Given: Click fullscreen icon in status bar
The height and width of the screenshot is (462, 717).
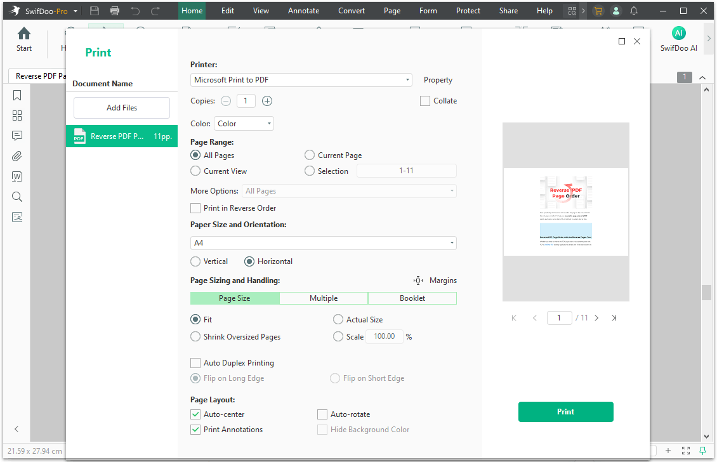Looking at the screenshot, I should coord(685,451).
